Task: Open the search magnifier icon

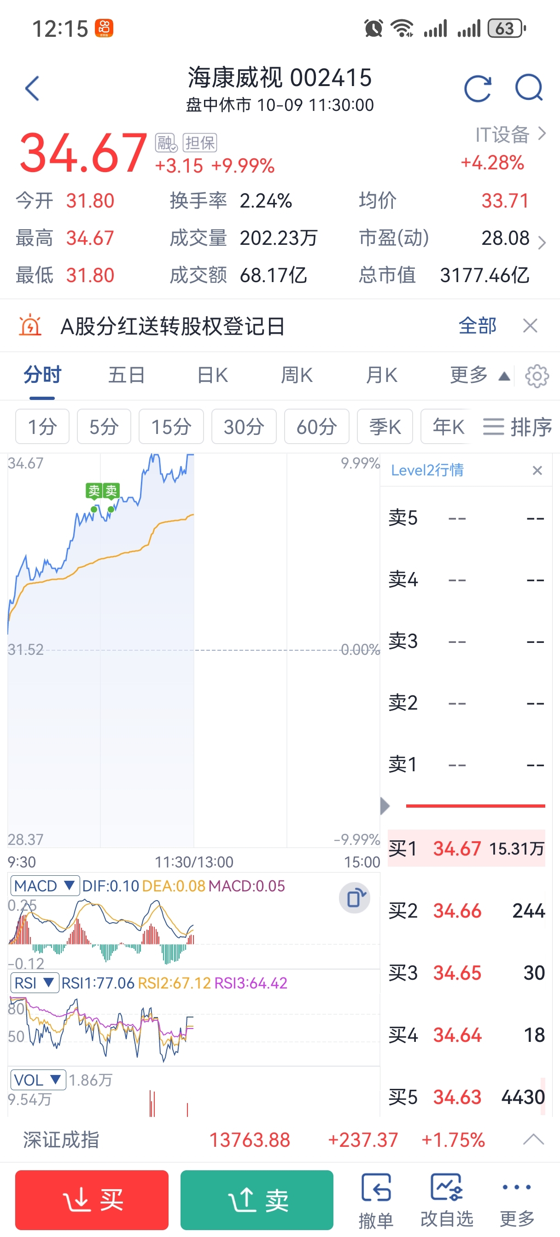Action: (529, 88)
